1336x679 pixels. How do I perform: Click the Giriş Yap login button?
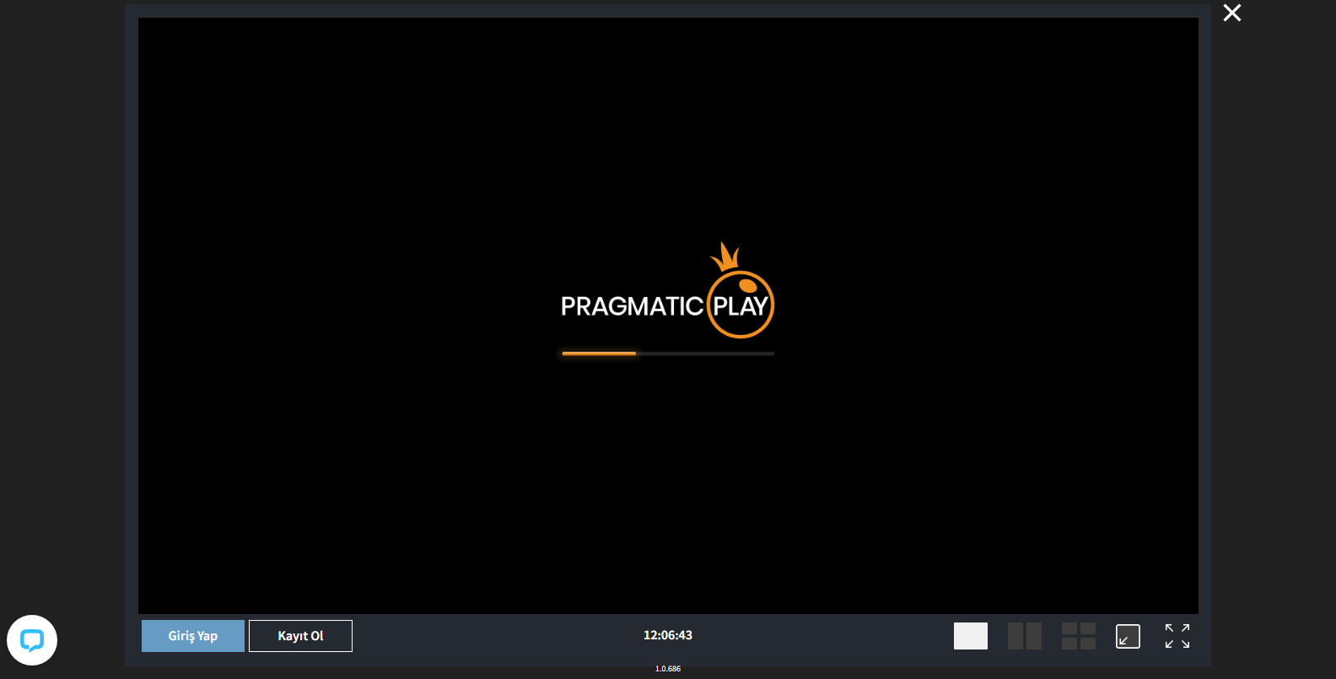tap(193, 636)
